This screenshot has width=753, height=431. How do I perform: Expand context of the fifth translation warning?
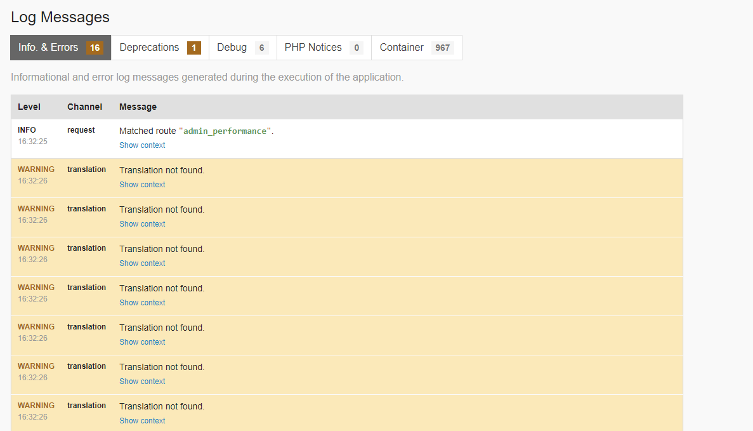tap(142, 342)
